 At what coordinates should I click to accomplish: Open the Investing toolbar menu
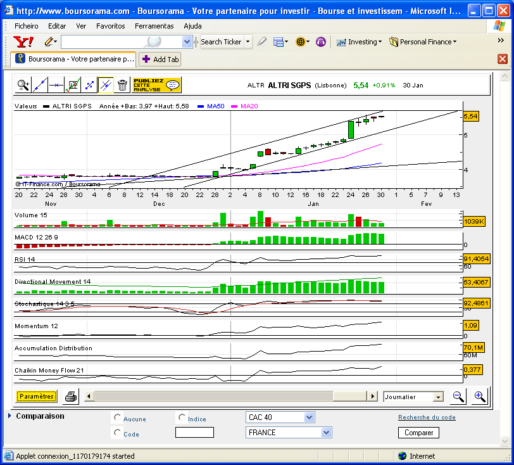[x=359, y=42]
